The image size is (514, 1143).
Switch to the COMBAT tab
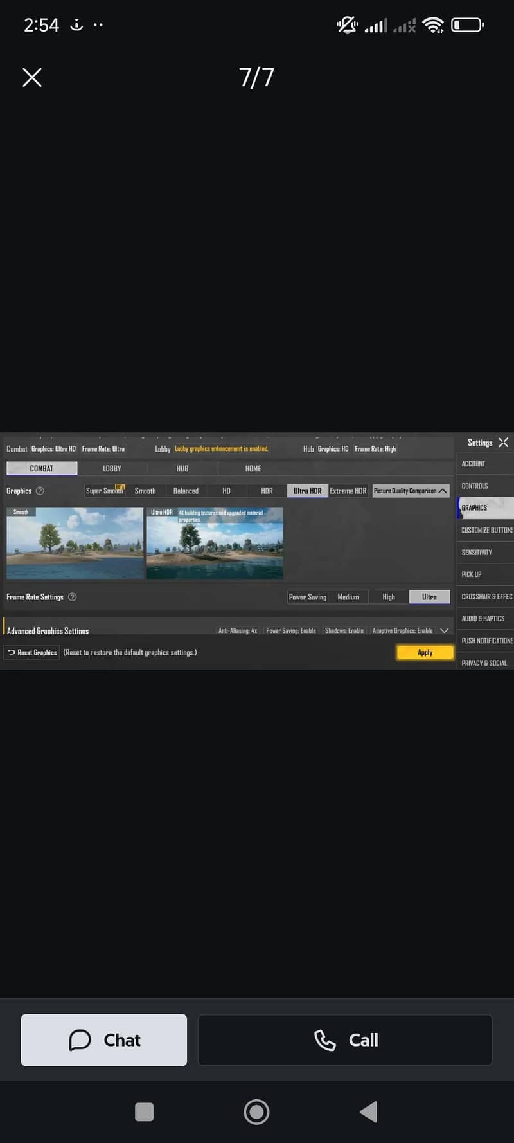click(42, 468)
